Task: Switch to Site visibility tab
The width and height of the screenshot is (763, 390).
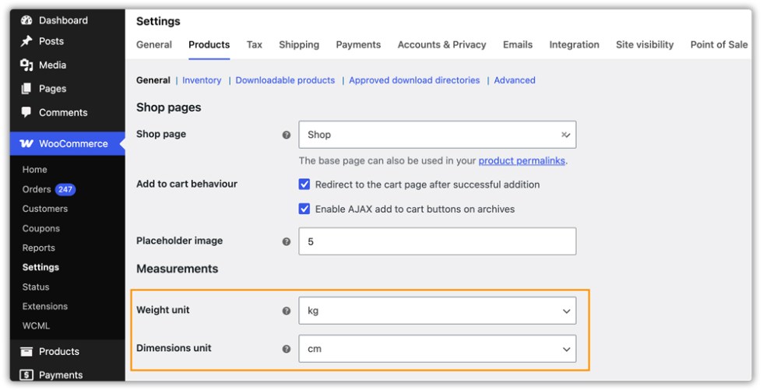Action: pyautogui.click(x=645, y=44)
